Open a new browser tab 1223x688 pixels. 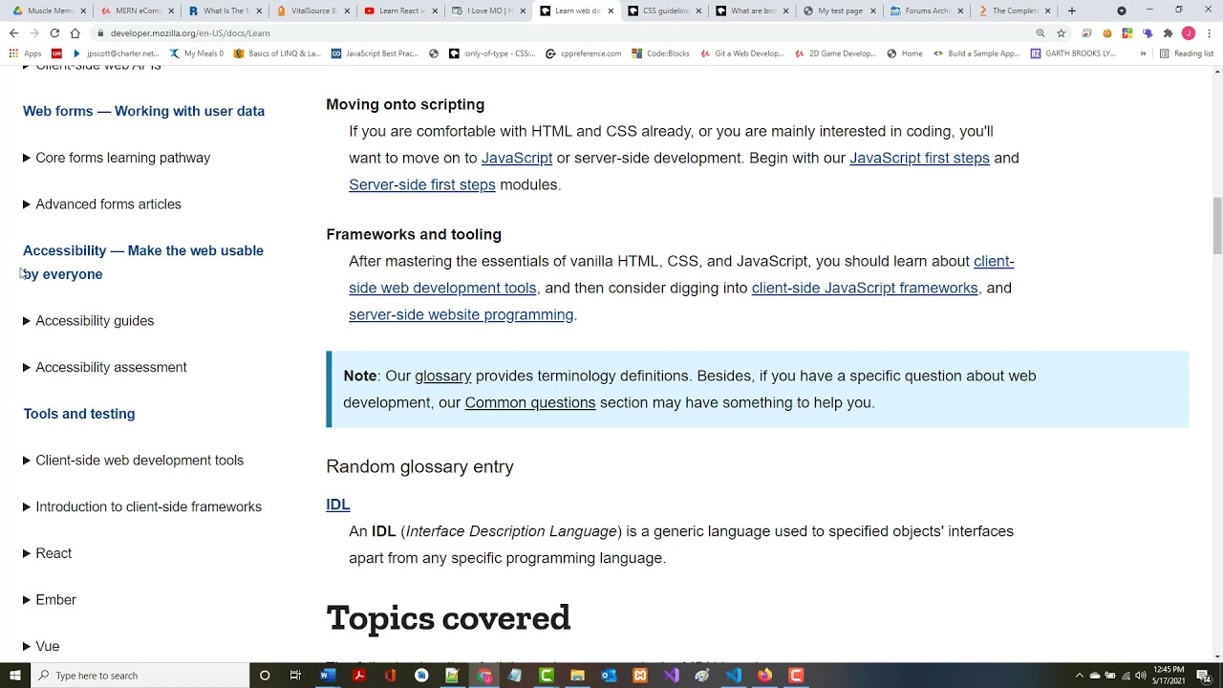pyautogui.click(x=1072, y=11)
